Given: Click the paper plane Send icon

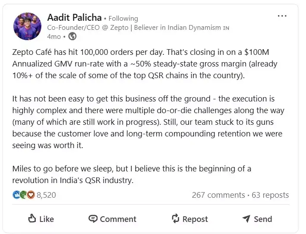Looking at the screenshot, I should [x=246, y=219].
